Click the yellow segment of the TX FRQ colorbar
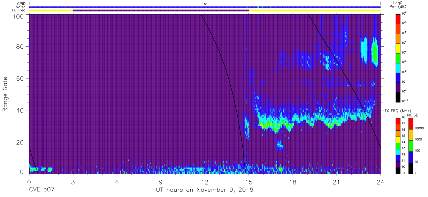The width and height of the screenshot is (428, 197). click(x=398, y=139)
